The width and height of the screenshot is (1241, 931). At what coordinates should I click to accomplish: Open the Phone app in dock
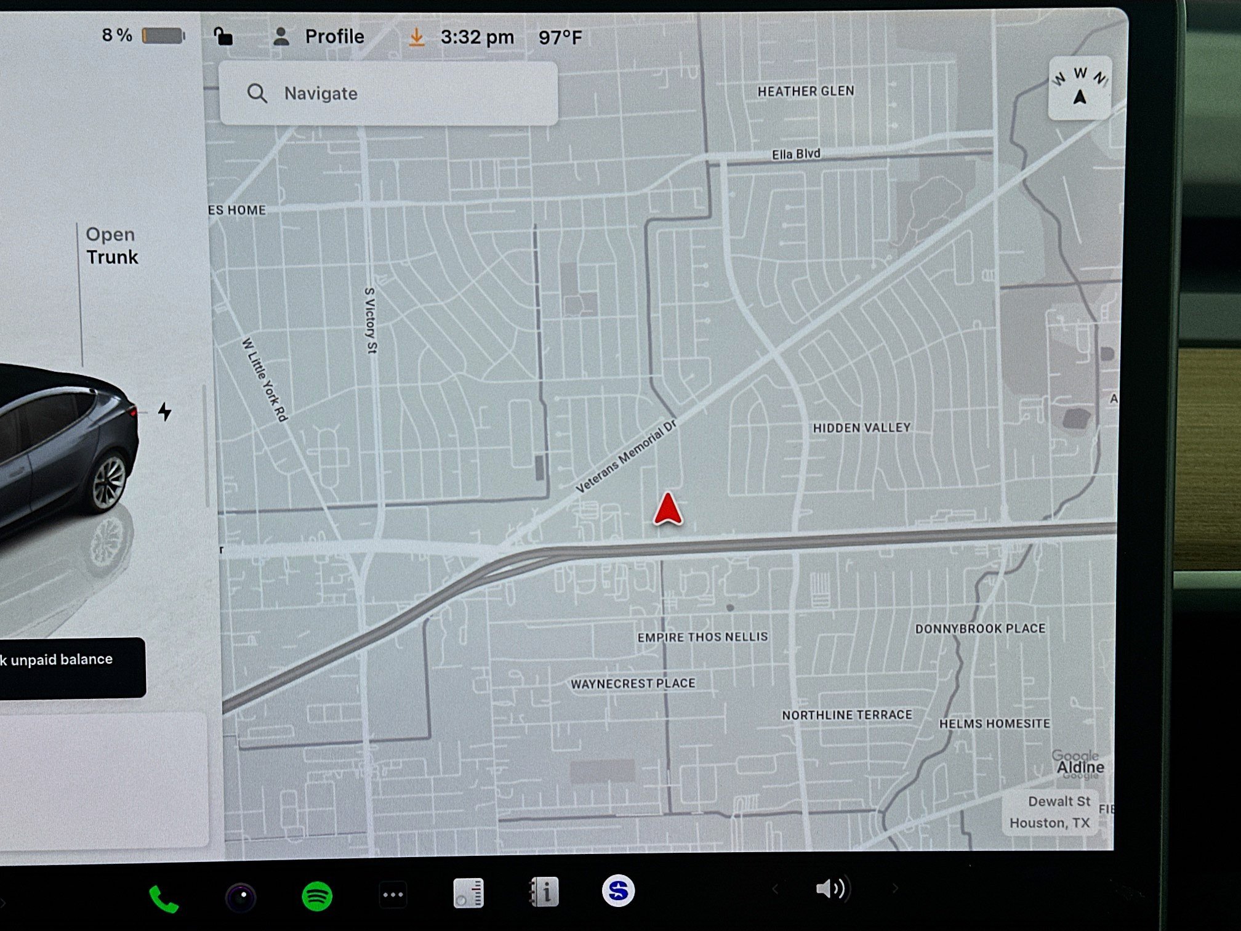[x=164, y=899]
